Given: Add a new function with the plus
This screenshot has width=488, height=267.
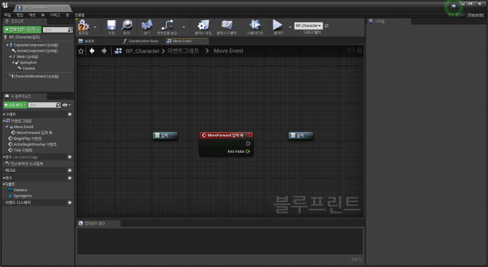Looking at the screenshot, I should tap(69, 157).
